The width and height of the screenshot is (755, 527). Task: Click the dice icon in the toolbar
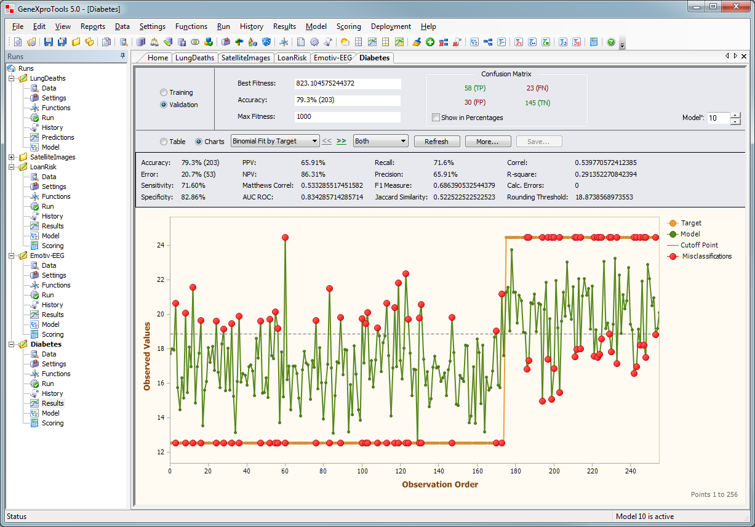(266, 42)
